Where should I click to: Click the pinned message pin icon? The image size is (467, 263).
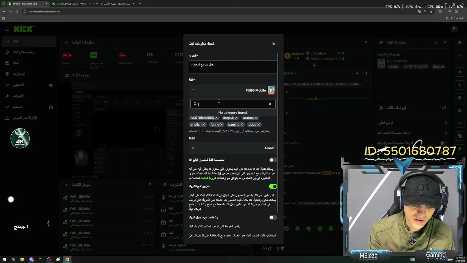pyautogui.click(x=357, y=73)
